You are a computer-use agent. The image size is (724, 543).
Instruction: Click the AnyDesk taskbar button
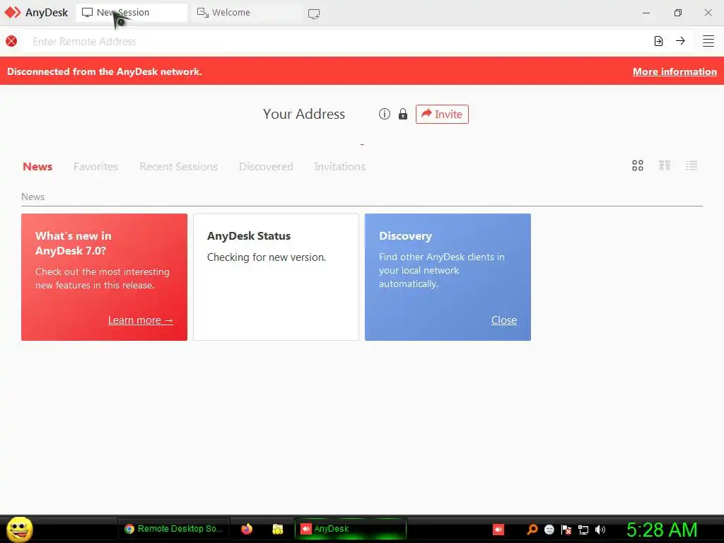[351, 529]
